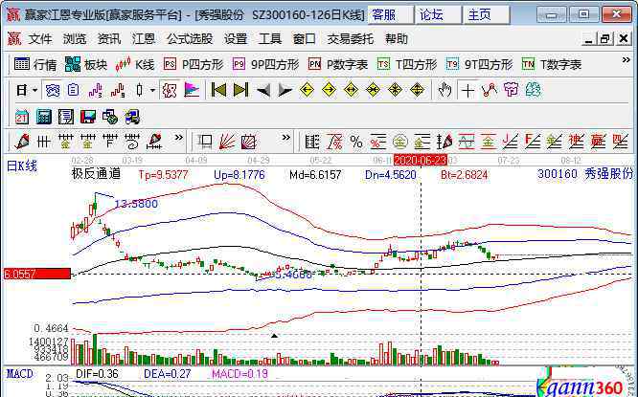The width and height of the screenshot is (638, 397).
Task: Open the calculator icon
Action: point(44,117)
